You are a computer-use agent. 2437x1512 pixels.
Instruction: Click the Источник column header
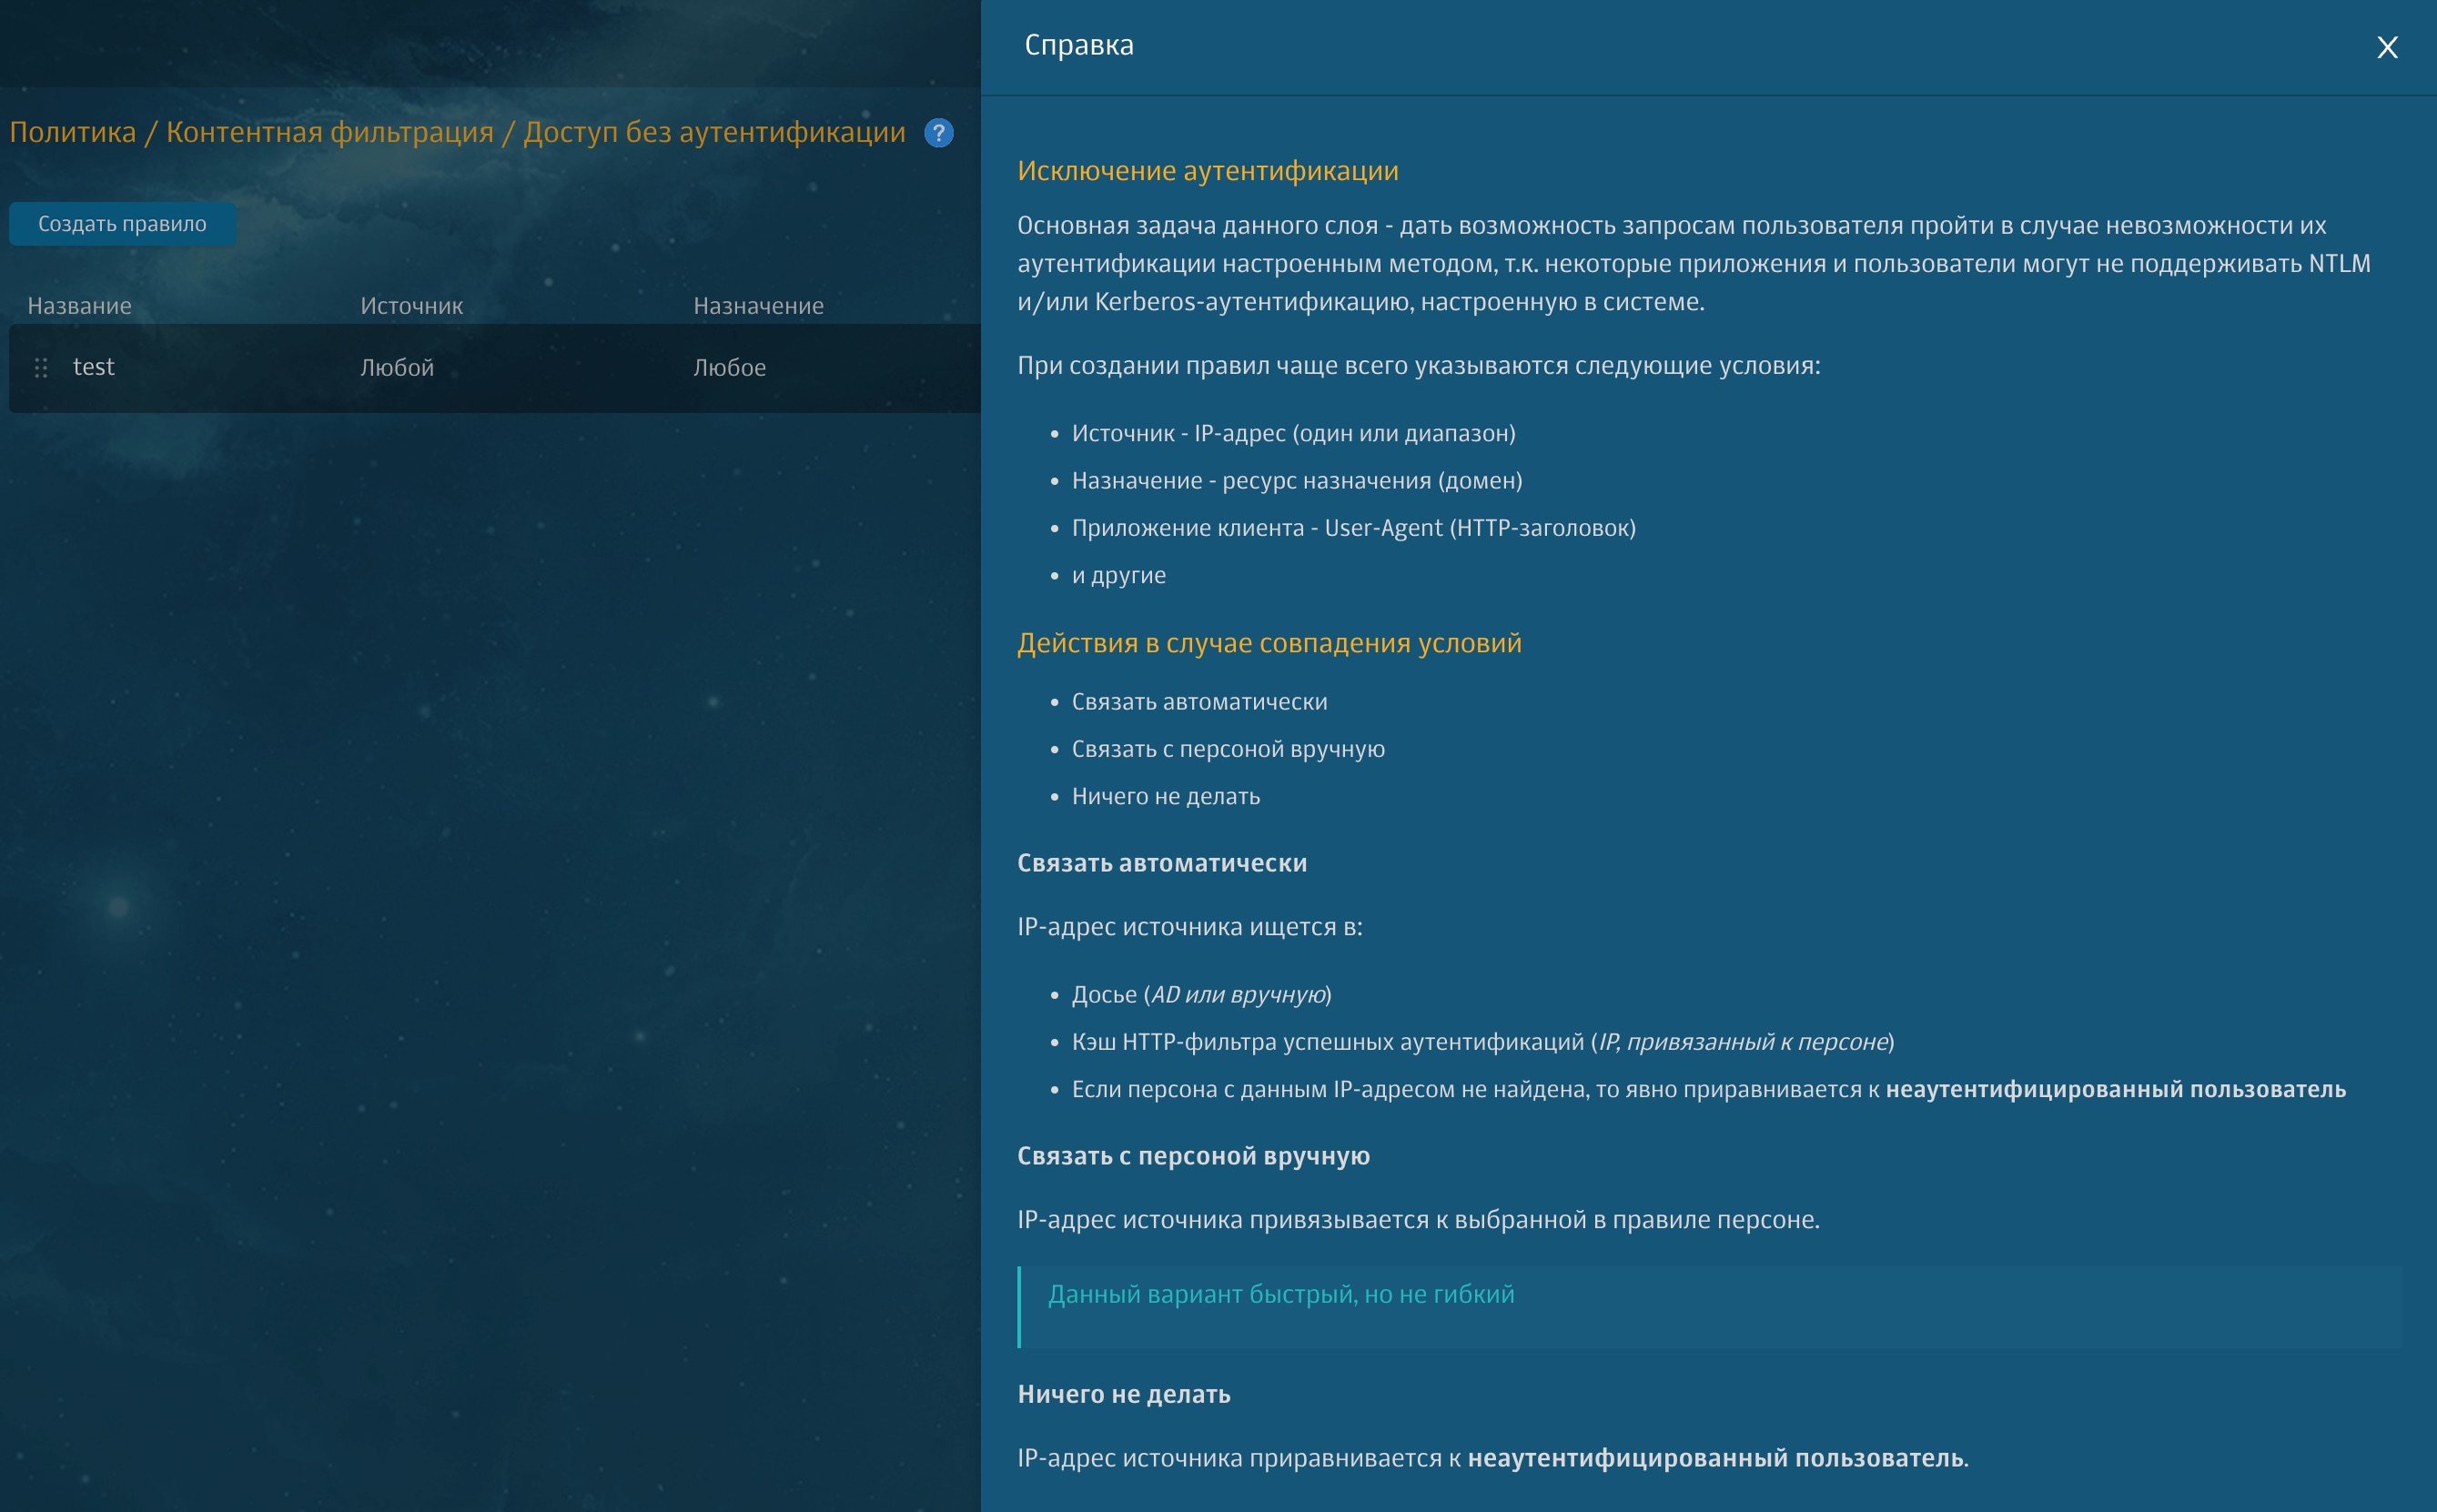[411, 306]
